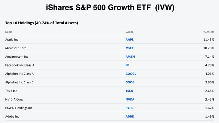Select the NVDA symbol link
The width and height of the screenshot is (219, 123).
click(x=130, y=99)
